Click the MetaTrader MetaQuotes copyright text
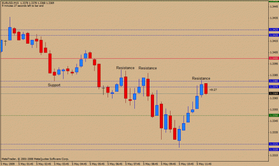This screenshot has width=279, height=166. [x=35, y=159]
